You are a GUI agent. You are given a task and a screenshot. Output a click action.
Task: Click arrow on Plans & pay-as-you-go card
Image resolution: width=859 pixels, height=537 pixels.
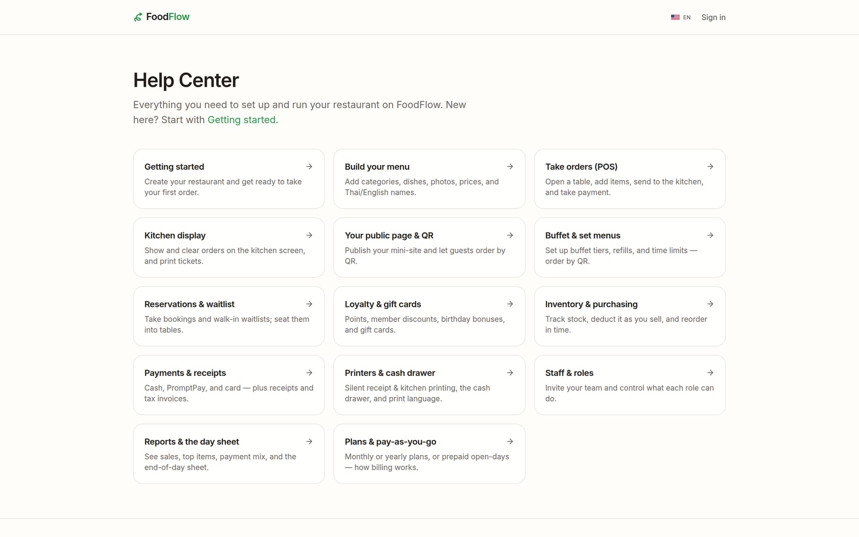point(510,442)
